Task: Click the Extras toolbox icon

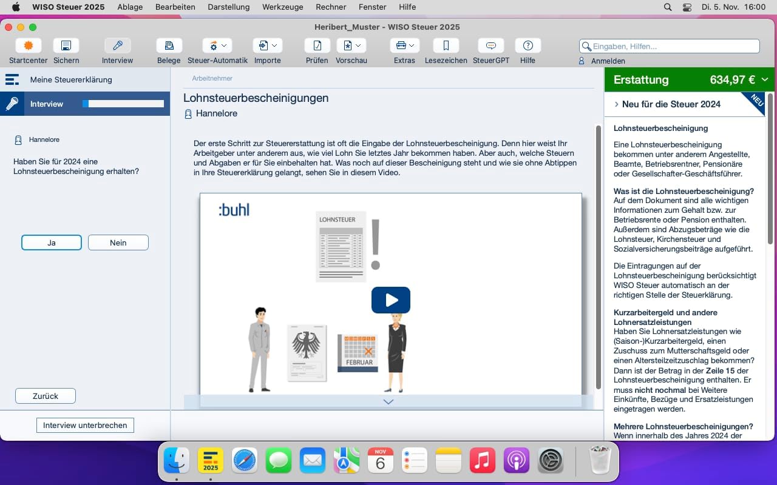Action: click(x=401, y=45)
